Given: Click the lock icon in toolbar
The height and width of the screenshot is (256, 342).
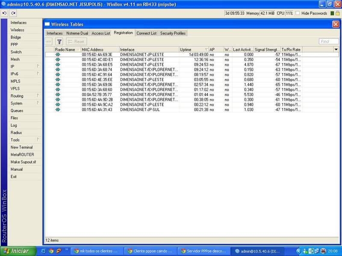Looking at the screenshot, I should click(x=337, y=13).
